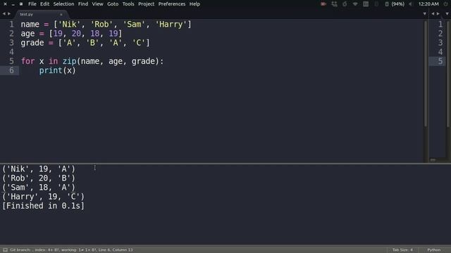Image resolution: width=451 pixels, height=253 pixels.
Task: Open the View menu
Action: pos(97,4)
